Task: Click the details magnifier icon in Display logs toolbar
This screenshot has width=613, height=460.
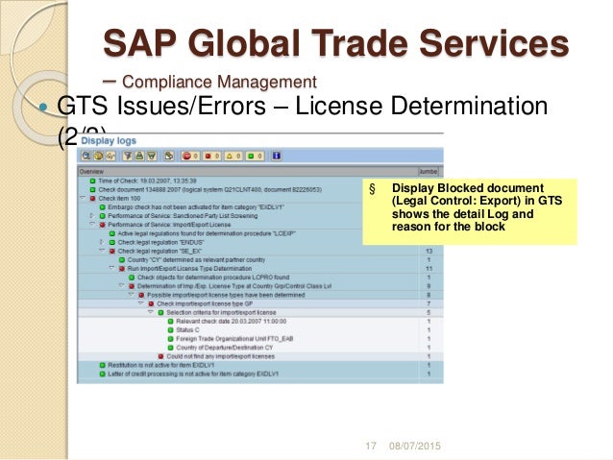Action: [86, 156]
